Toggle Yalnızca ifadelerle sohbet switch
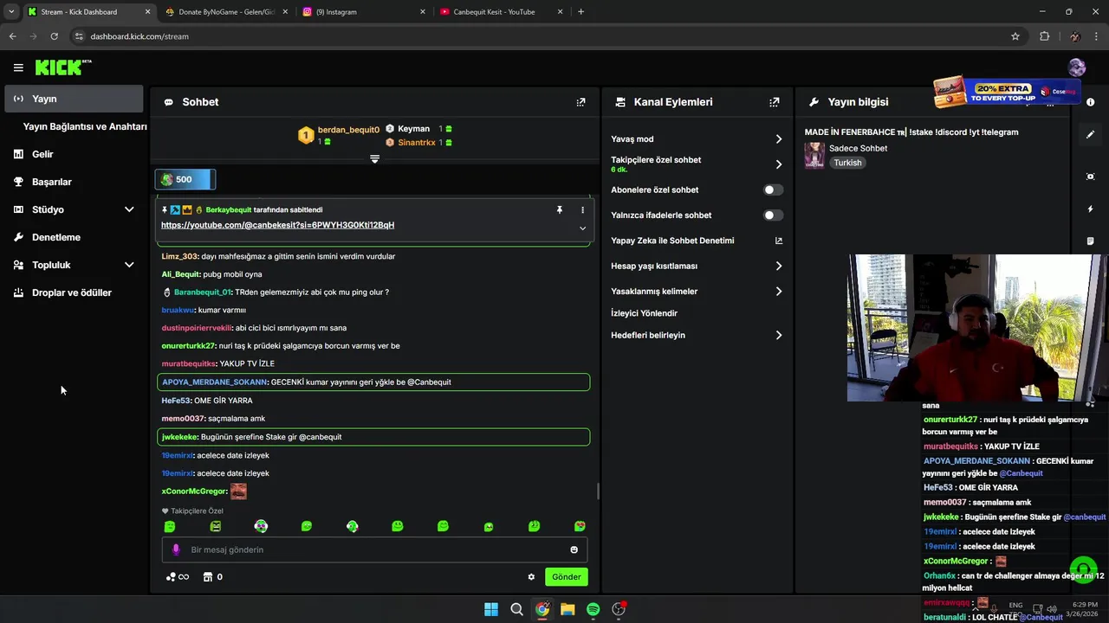This screenshot has width=1109, height=623. click(773, 215)
